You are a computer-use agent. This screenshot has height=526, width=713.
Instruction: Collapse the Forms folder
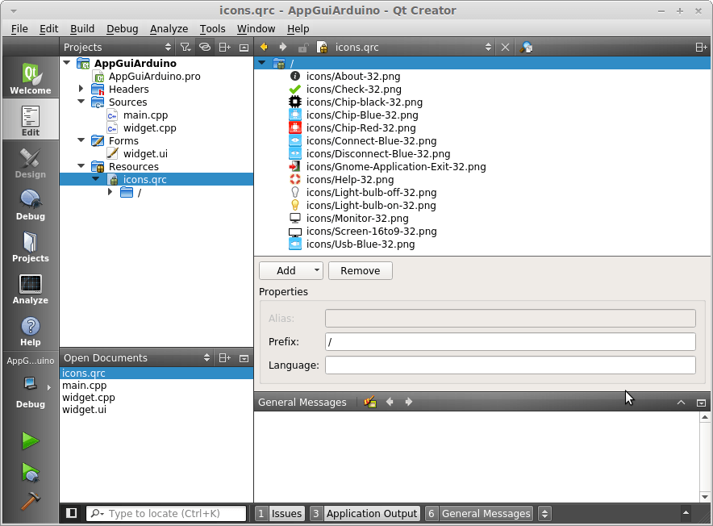[81, 140]
